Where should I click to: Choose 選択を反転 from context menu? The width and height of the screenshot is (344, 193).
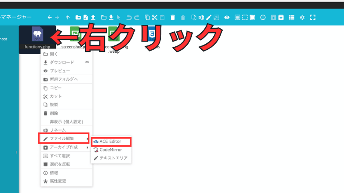point(60,164)
